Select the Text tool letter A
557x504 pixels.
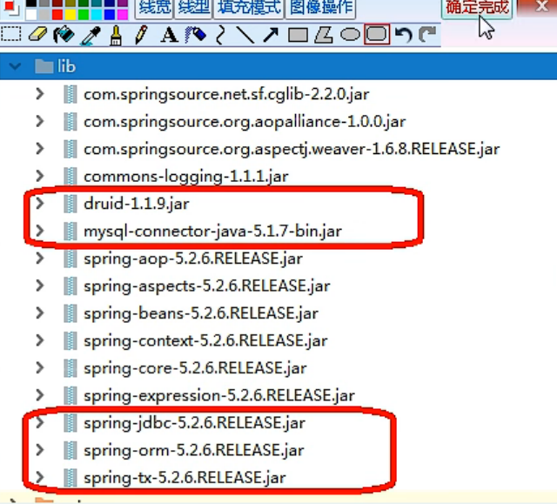(169, 35)
